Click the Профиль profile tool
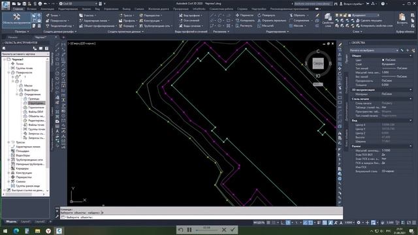The height and width of the screenshot is (235, 418). 127,20
